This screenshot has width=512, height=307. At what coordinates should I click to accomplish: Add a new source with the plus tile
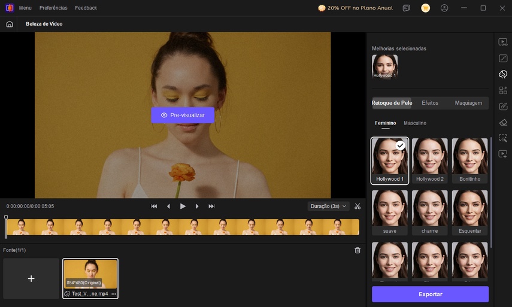31,279
